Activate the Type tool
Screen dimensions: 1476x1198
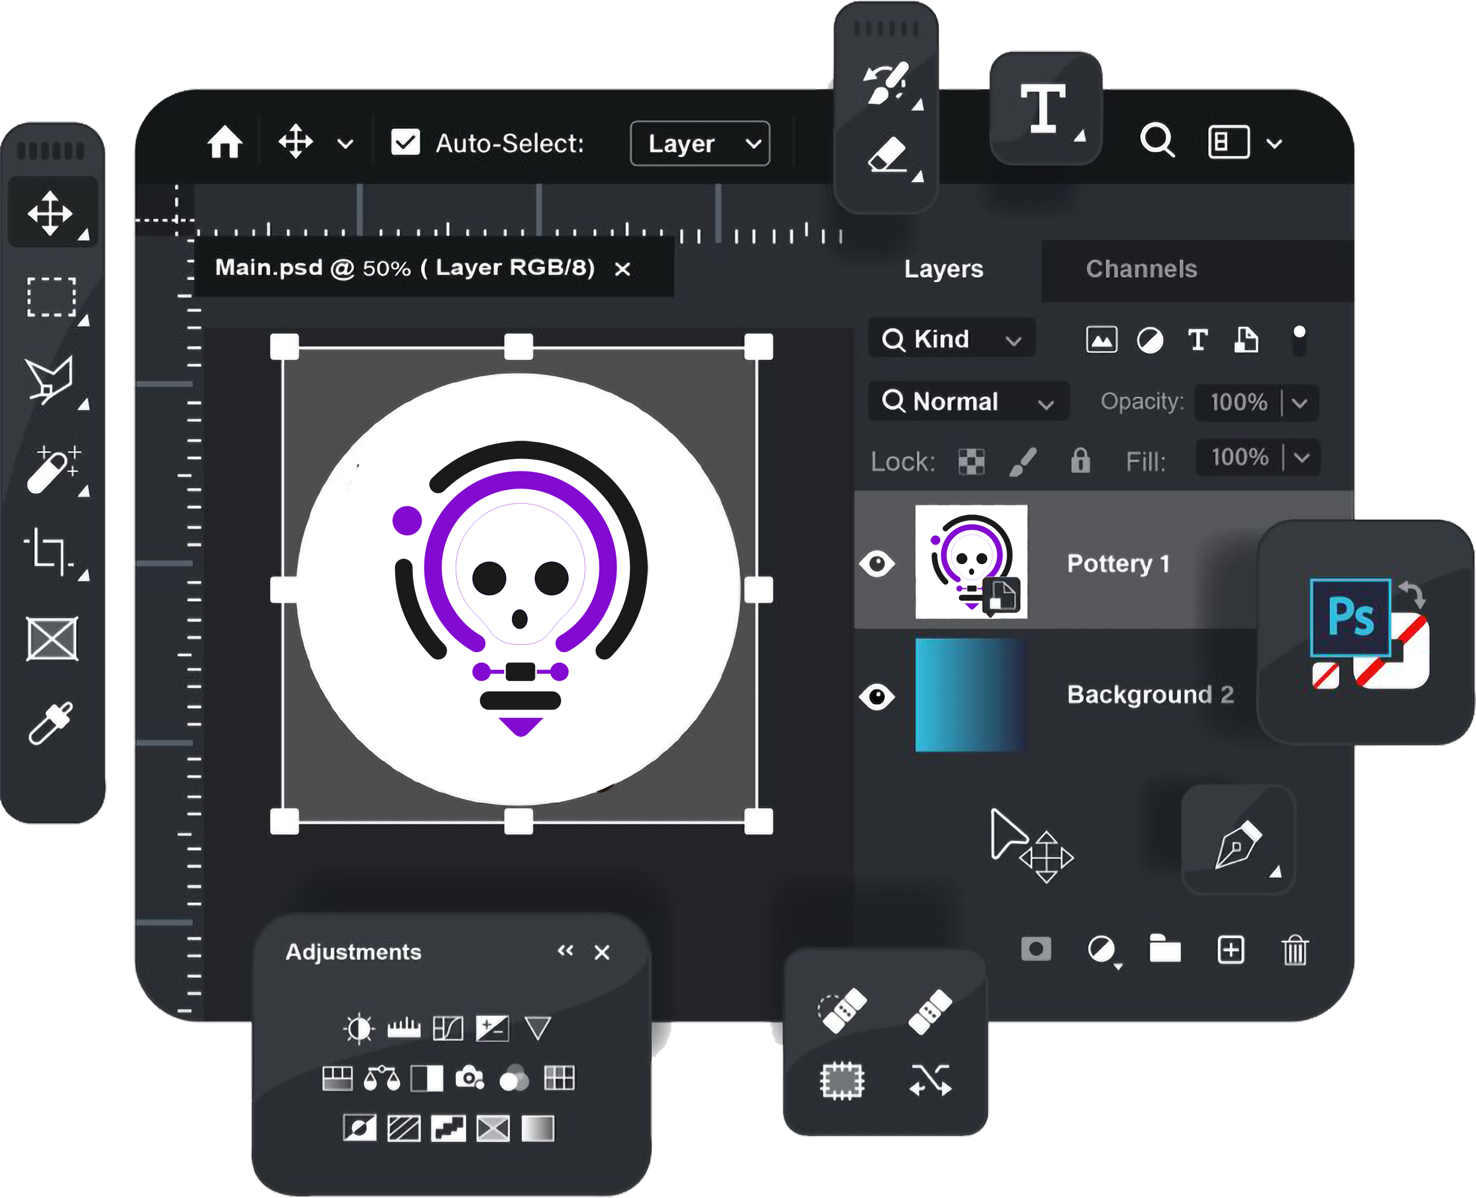point(1044,108)
